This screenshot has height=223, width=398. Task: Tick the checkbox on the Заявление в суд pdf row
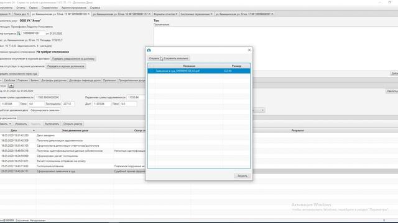click(x=152, y=71)
